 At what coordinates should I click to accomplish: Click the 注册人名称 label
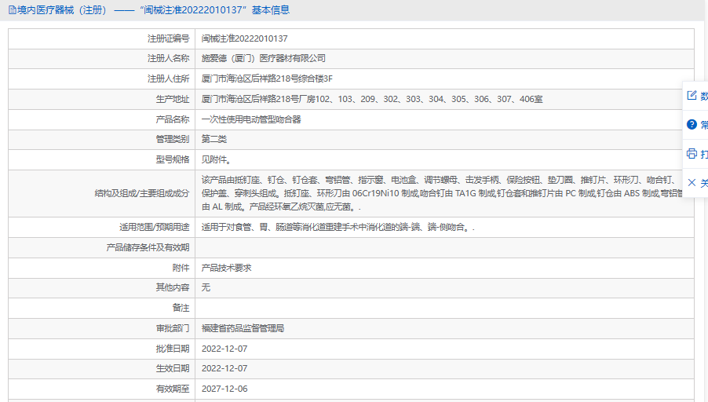169,59
